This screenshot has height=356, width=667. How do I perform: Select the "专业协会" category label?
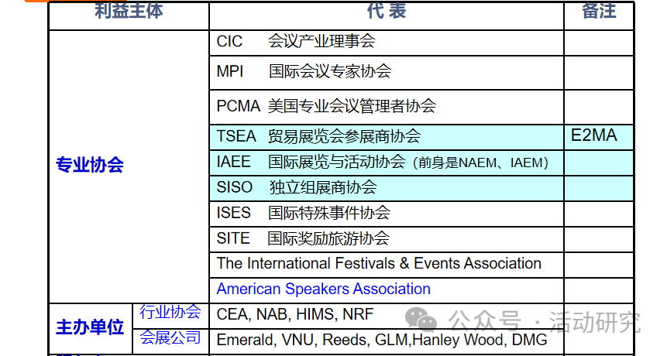point(90,165)
